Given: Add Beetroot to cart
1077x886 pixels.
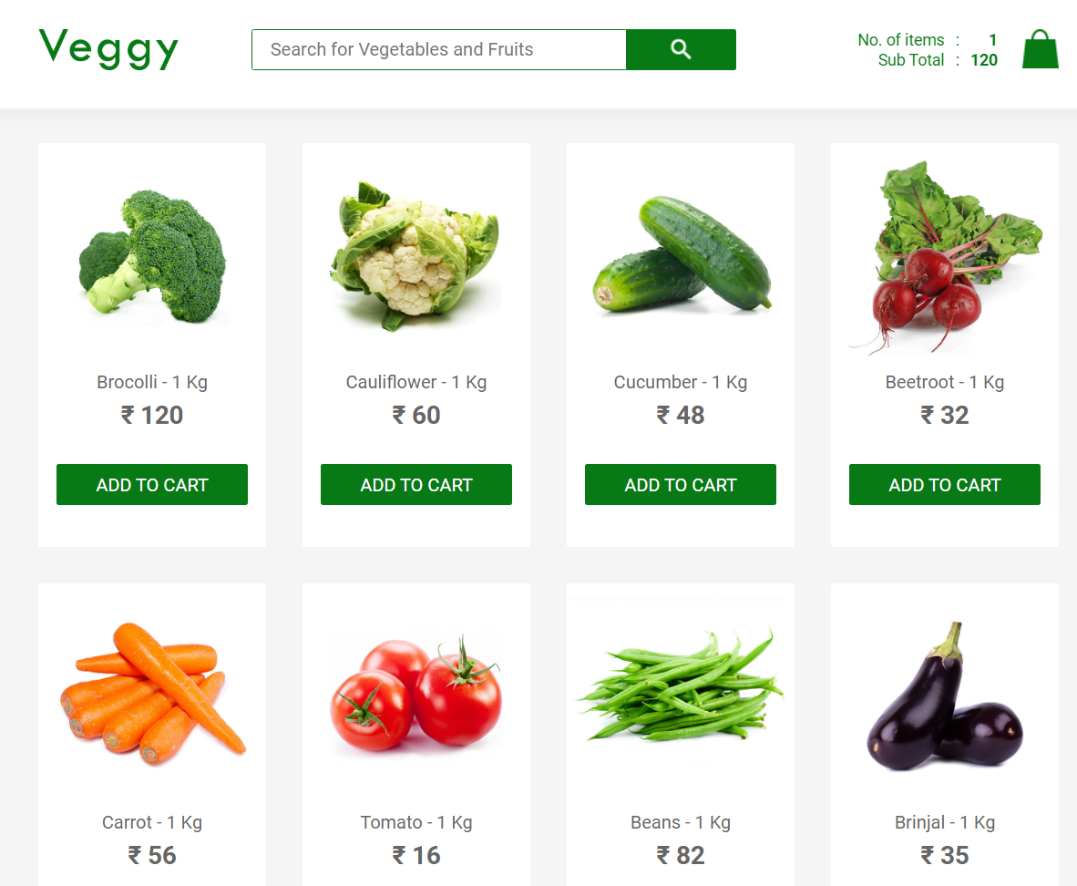Looking at the screenshot, I should [945, 485].
